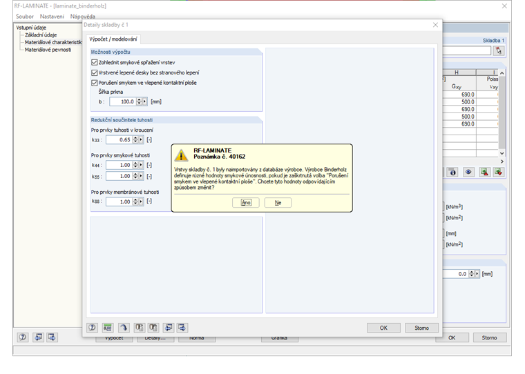Click the Ne button in the message box

tap(278, 202)
